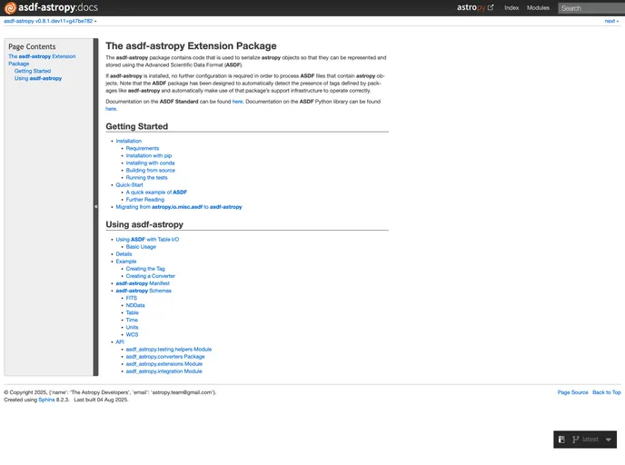Open the astropy external site link
625x465 pixels.
475,7
